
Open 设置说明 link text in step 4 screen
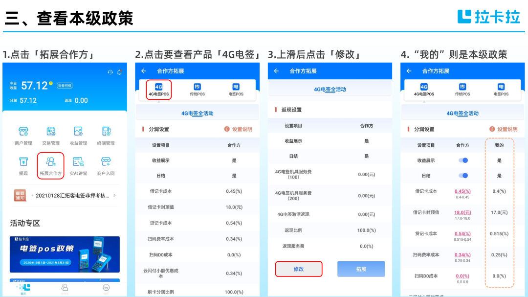tap(507, 129)
